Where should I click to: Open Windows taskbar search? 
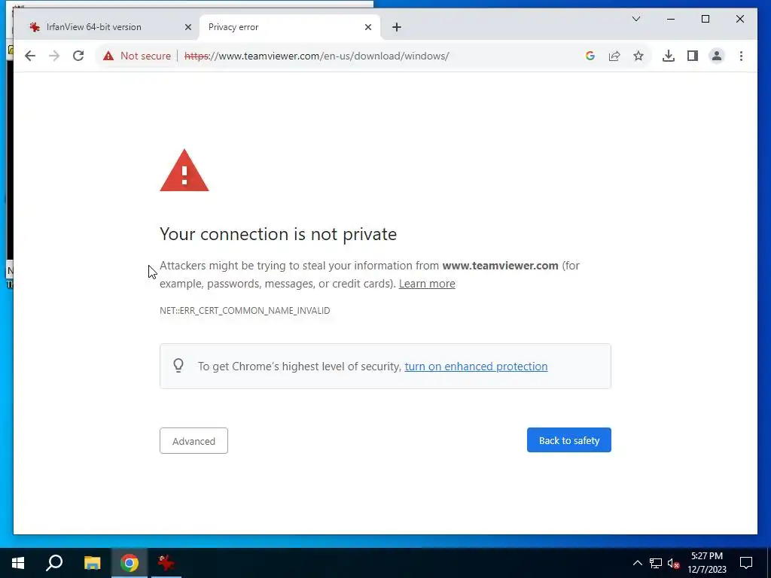[54, 563]
